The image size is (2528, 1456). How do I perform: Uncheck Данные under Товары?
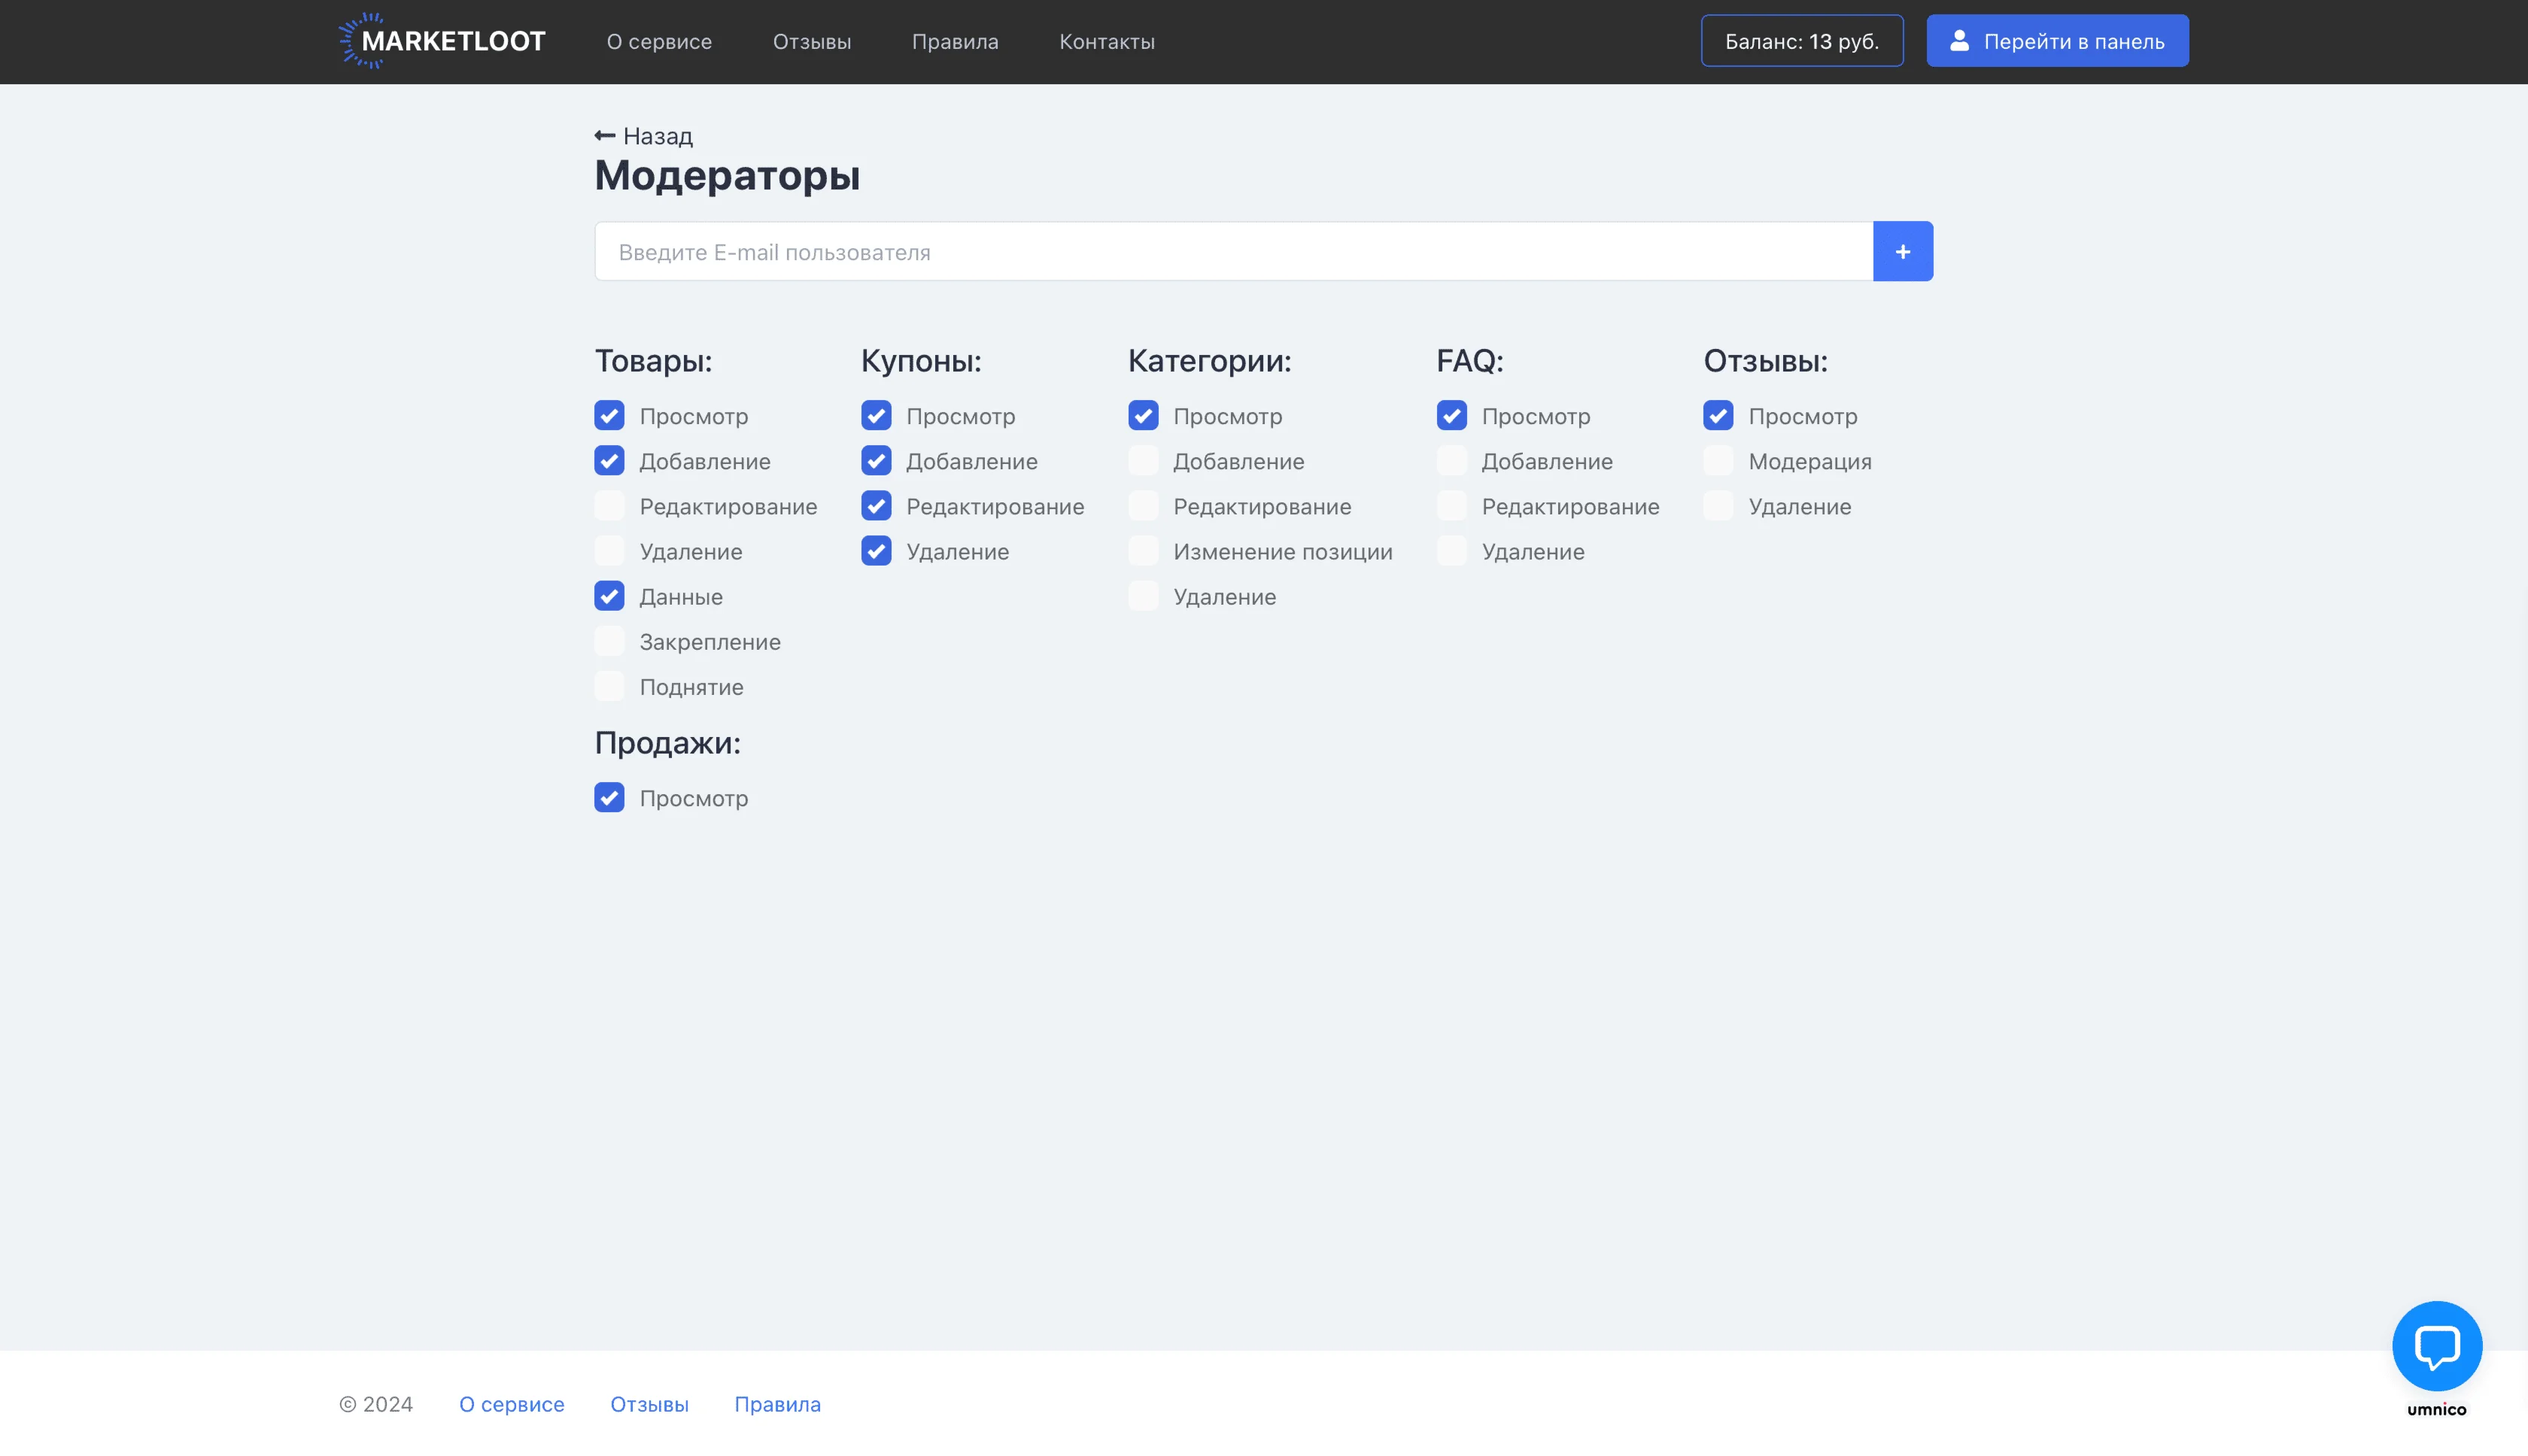point(609,596)
